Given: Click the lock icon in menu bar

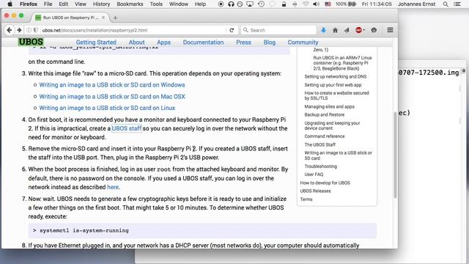Looking at the screenshot, I should coord(284,4).
